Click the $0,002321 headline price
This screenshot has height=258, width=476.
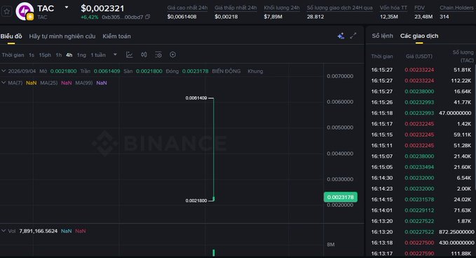[x=102, y=8]
